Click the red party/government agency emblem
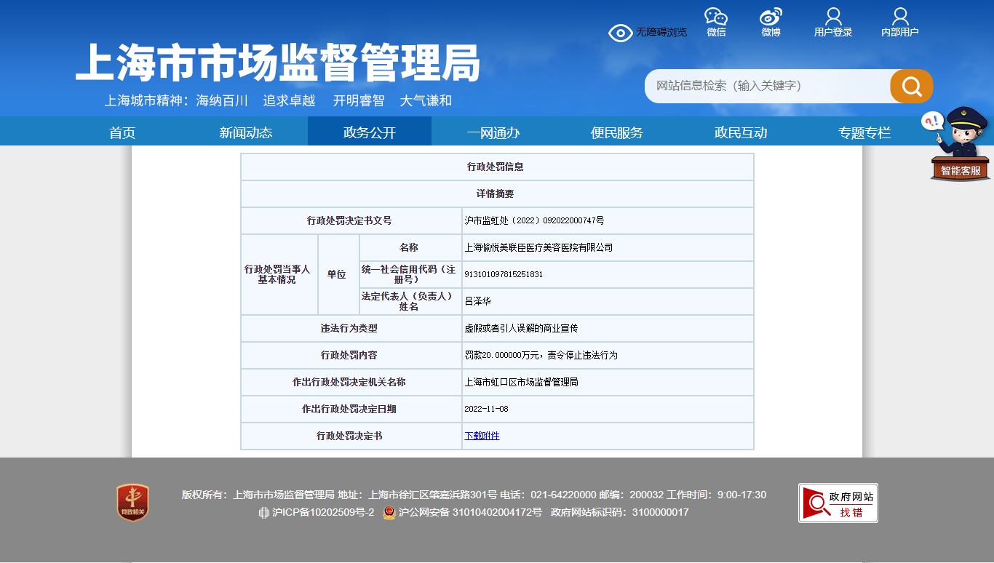 [x=132, y=503]
